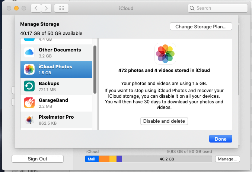
Task: Select the Pixelmator Pro list entry
Action: coord(59,120)
